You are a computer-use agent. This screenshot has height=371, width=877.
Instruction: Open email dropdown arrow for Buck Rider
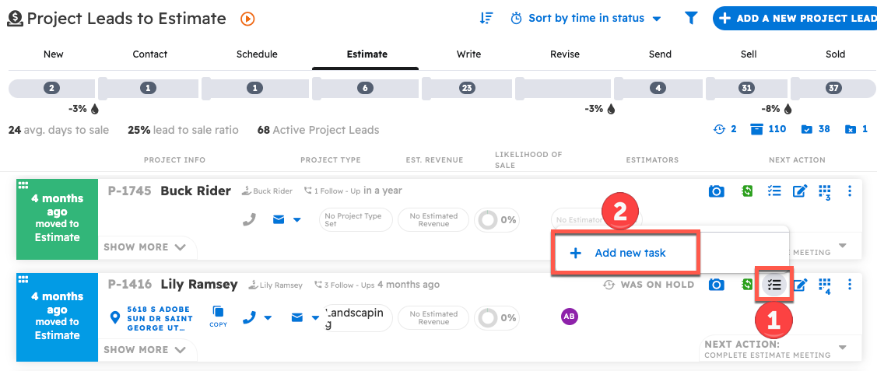click(297, 220)
